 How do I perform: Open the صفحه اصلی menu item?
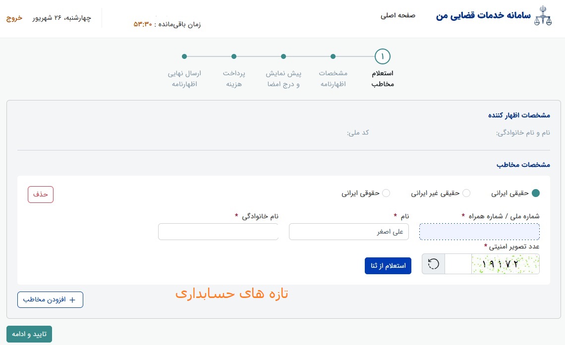[x=398, y=15]
